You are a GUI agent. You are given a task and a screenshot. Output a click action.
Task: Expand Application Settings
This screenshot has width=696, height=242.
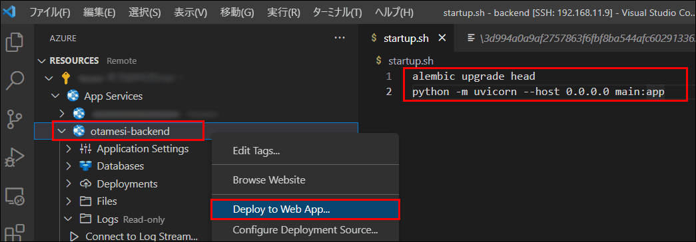point(69,148)
